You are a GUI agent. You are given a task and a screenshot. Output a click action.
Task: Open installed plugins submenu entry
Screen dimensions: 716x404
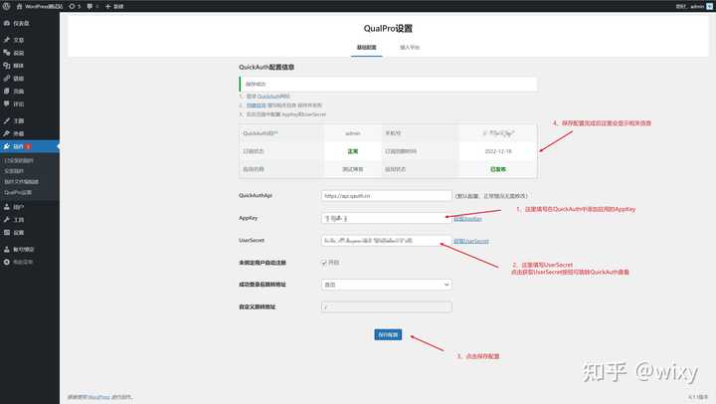tap(19, 161)
